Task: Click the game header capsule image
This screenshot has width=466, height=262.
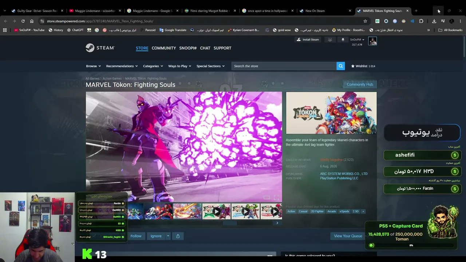Action: tap(331, 113)
